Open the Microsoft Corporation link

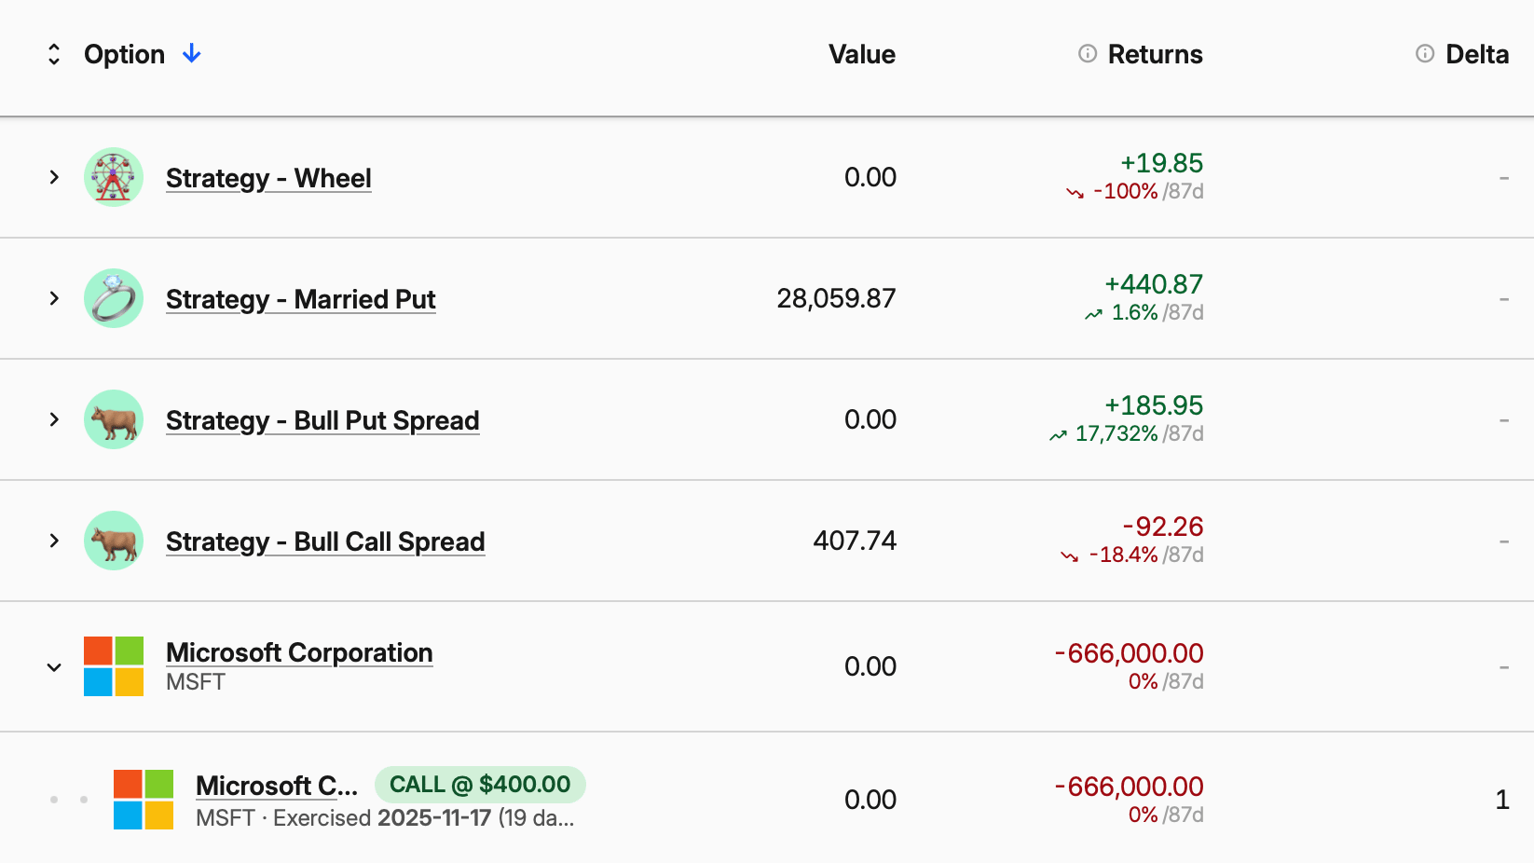point(299,652)
